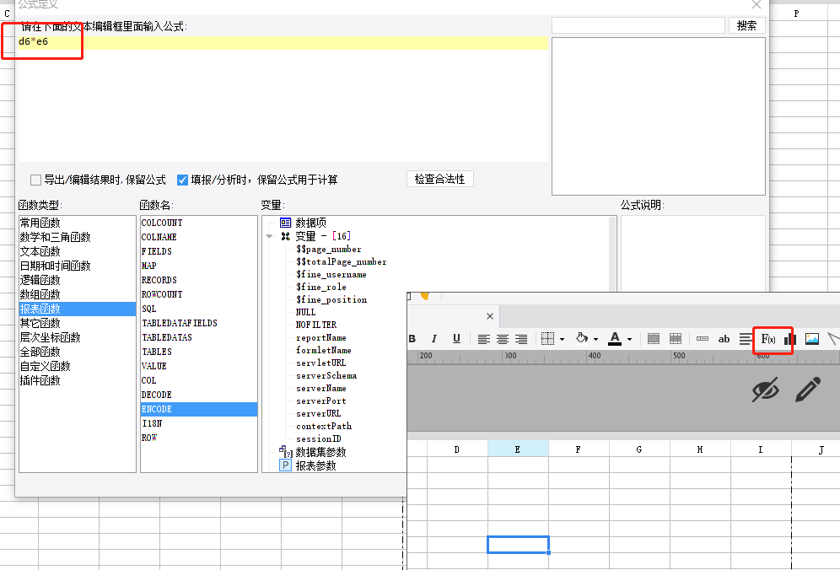Click into the d6*e6 formula editor

coord(283,99)
